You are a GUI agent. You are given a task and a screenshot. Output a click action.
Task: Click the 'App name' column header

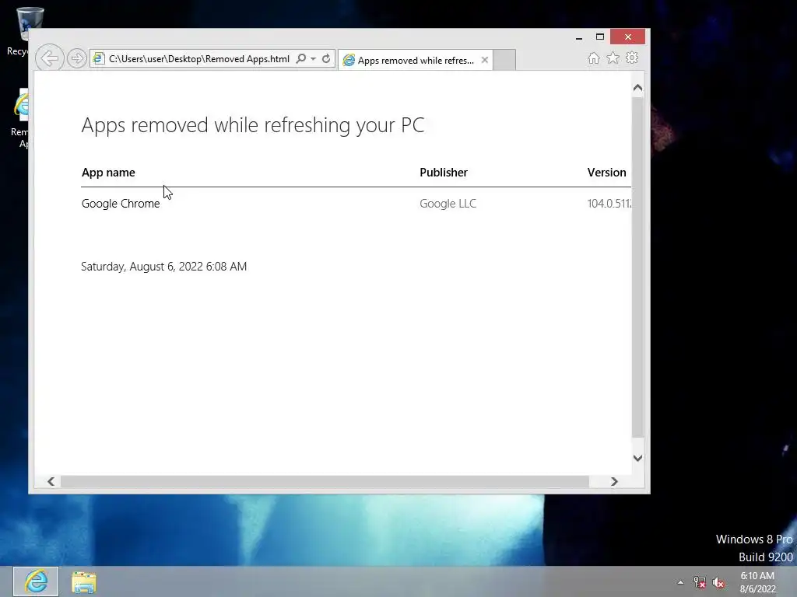[x=108, y=173]
